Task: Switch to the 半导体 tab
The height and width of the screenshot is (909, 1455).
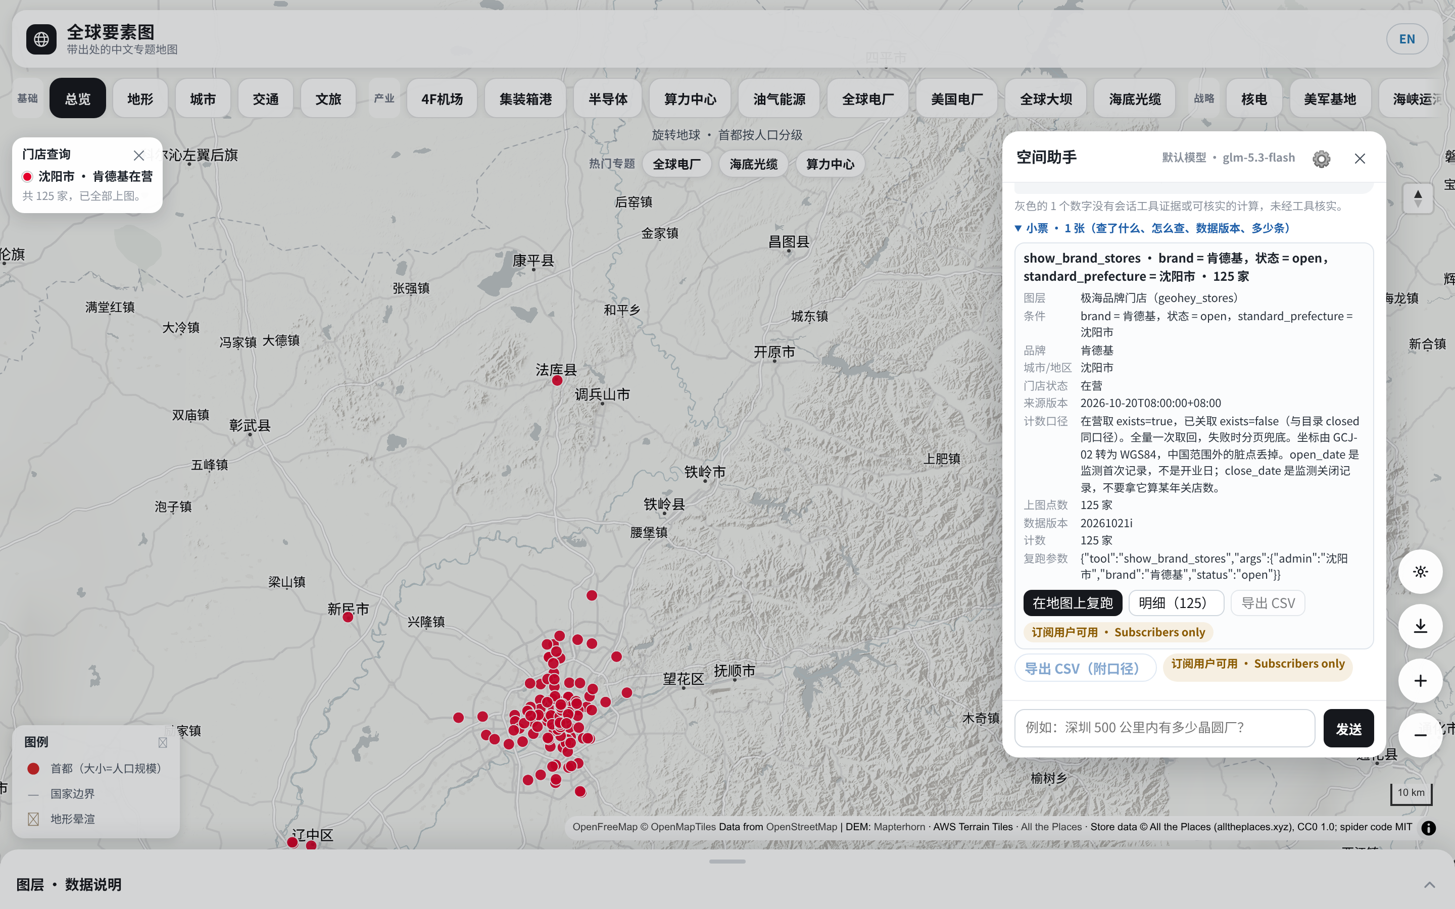Action: (608, 98)
